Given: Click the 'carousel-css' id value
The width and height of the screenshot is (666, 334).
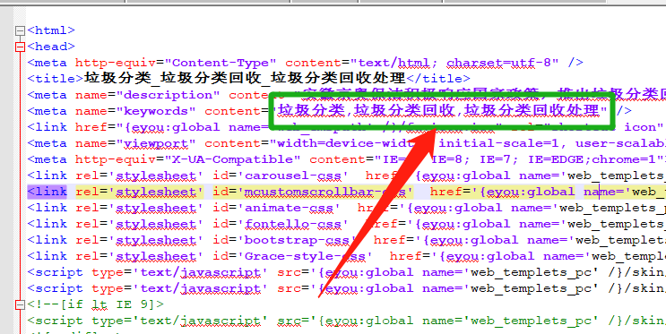Looking at the screenshot, I should pyautogui.click(x=292, y=176).
